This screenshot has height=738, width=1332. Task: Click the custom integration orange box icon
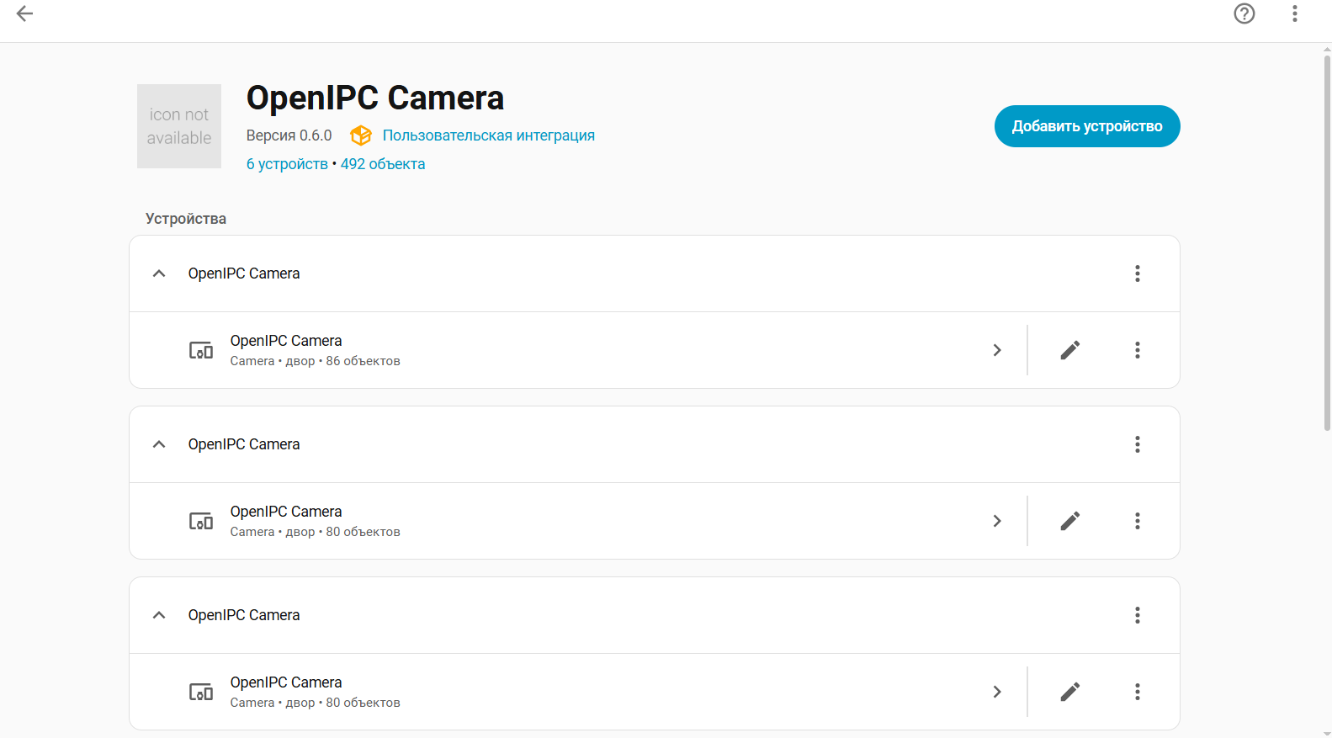(361, 135)
